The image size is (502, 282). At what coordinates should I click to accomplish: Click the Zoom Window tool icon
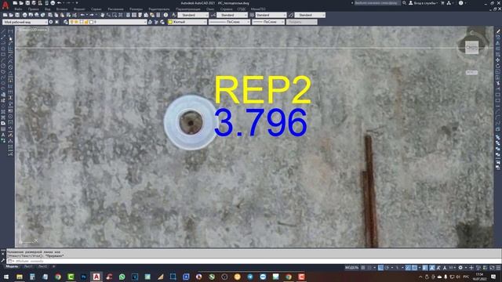click(x=115, y=15)
